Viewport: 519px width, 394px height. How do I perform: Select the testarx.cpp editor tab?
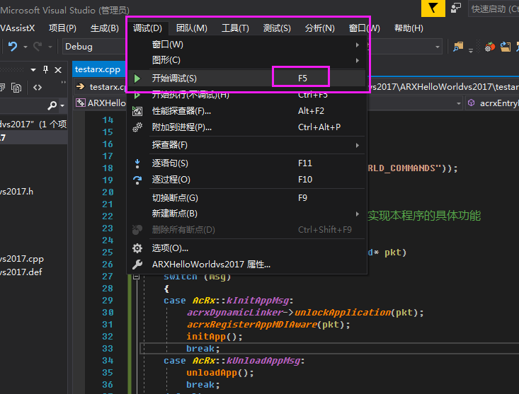point(98,69)
